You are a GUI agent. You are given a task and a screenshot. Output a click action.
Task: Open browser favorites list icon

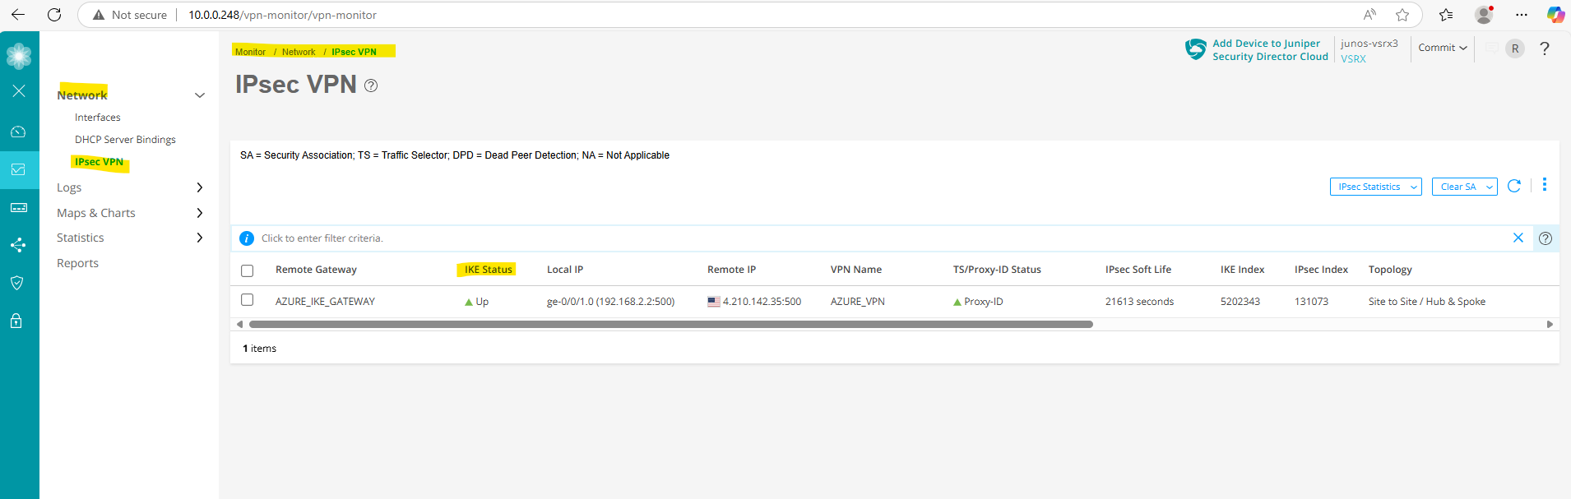pos(1446,15)
